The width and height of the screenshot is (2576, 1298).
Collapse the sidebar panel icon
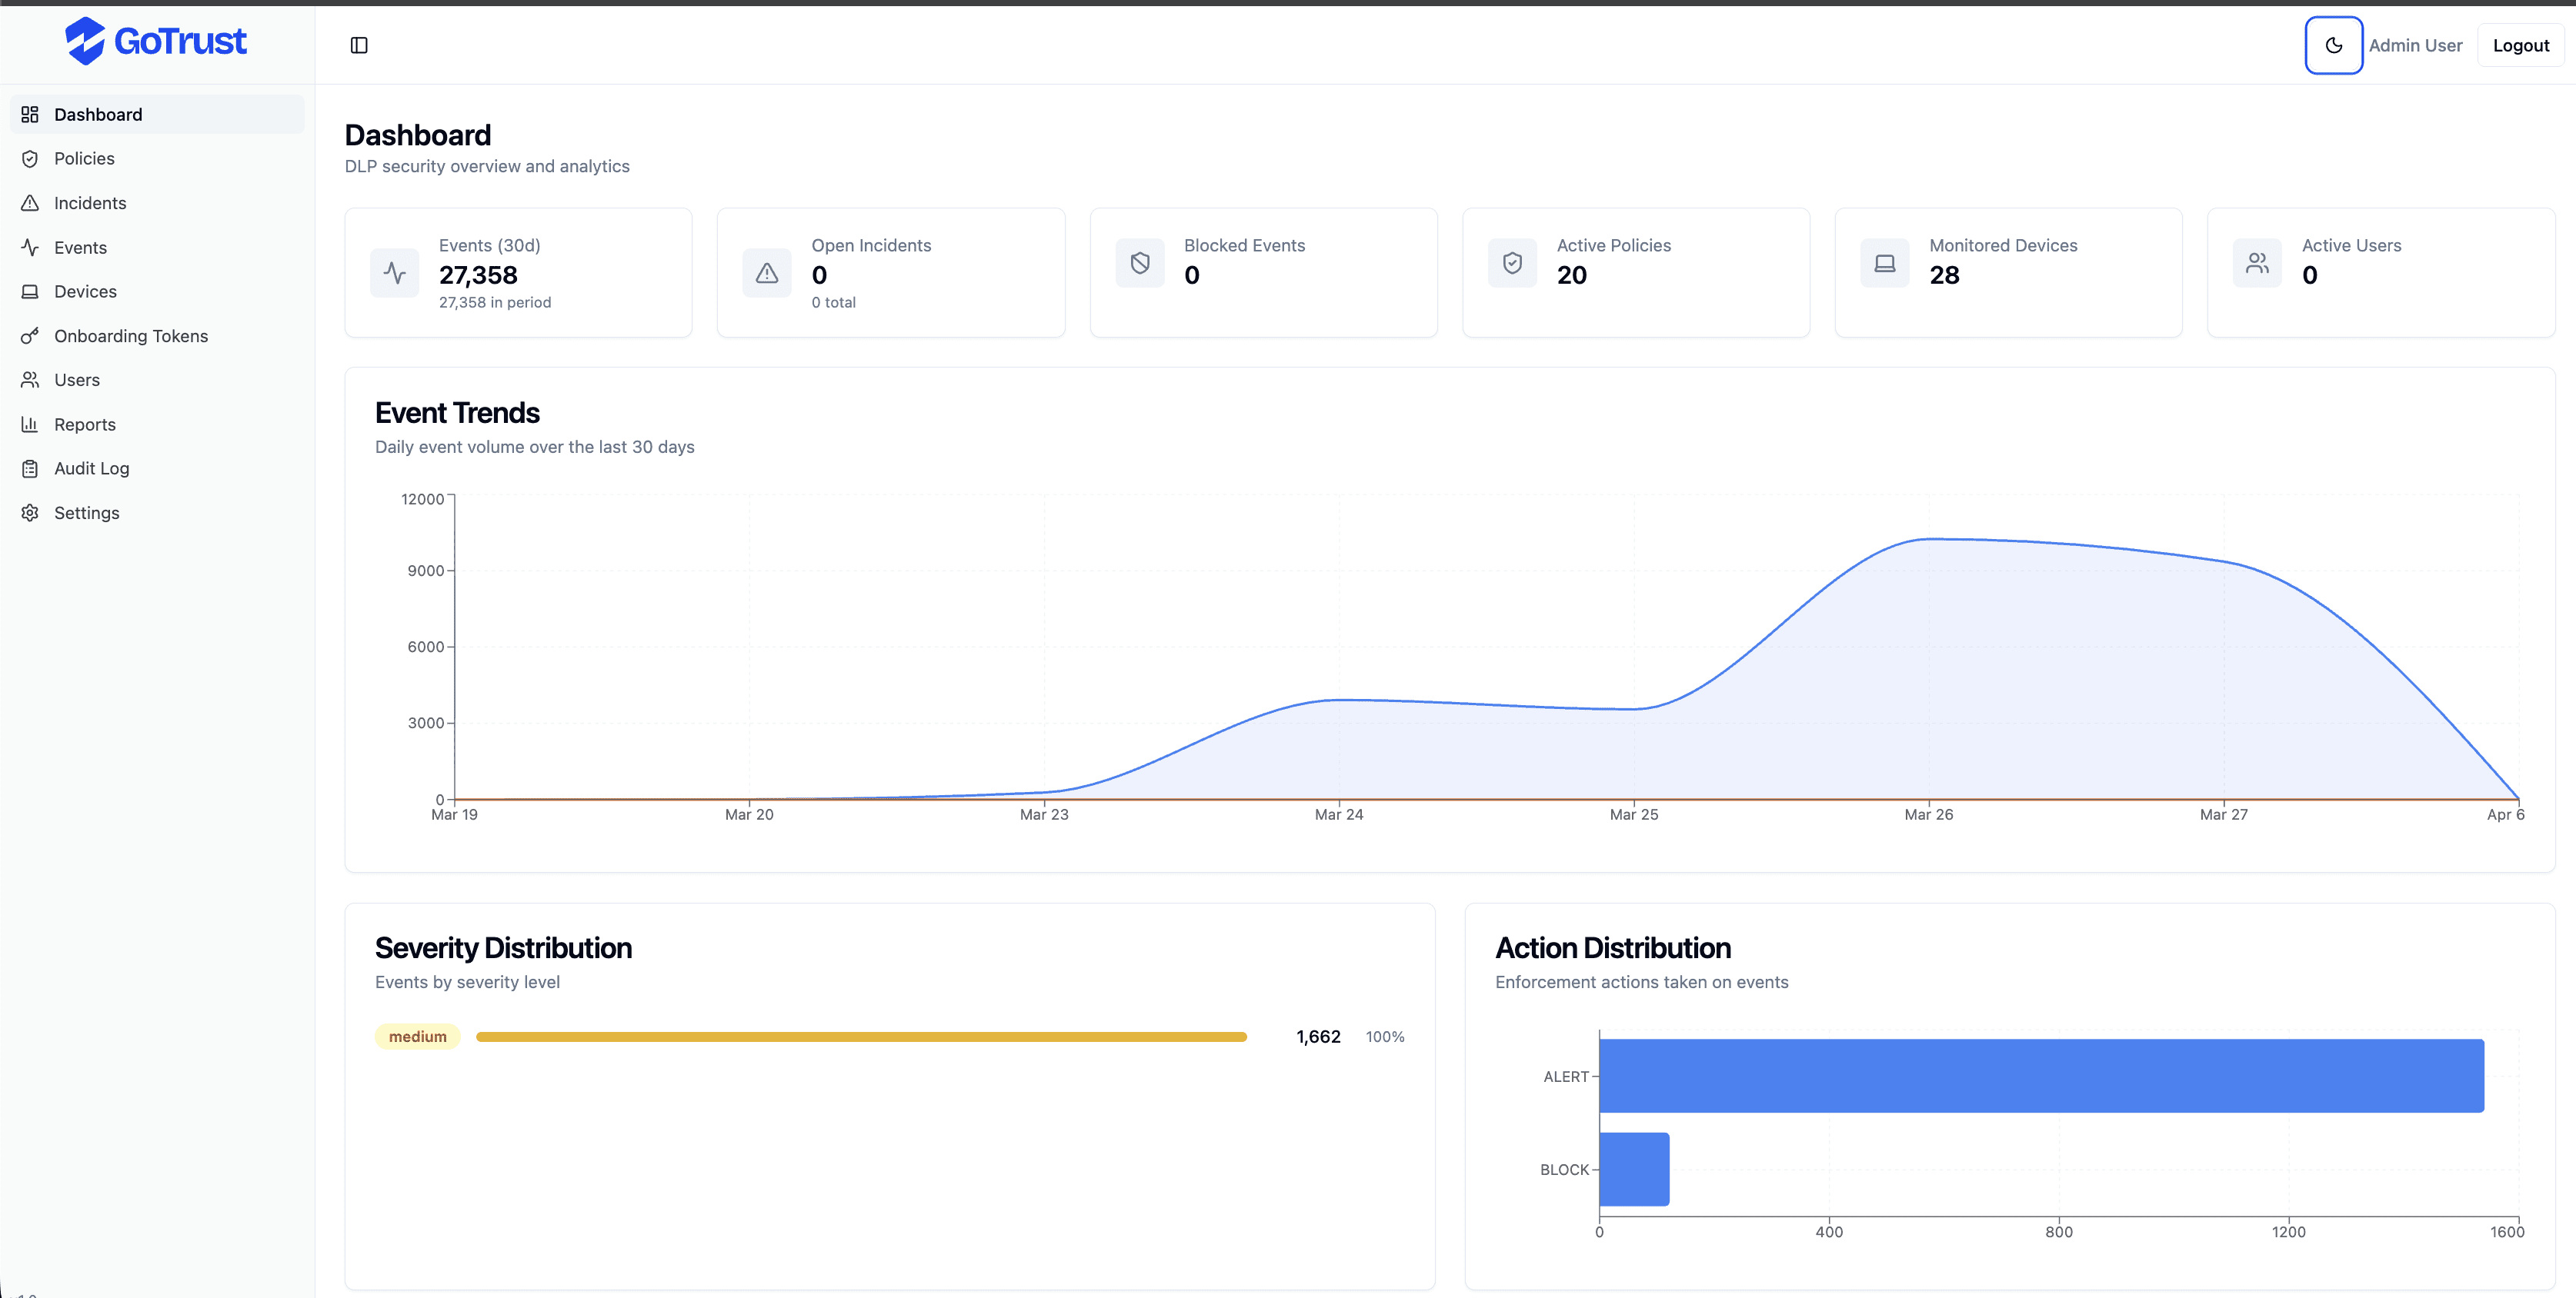(x=359, y=45)
